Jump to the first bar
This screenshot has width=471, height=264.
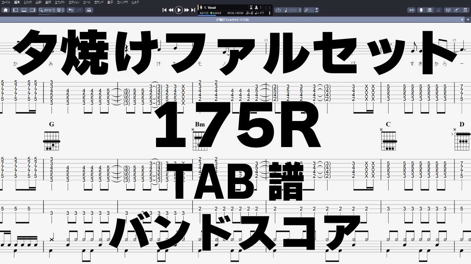[164, 10]
